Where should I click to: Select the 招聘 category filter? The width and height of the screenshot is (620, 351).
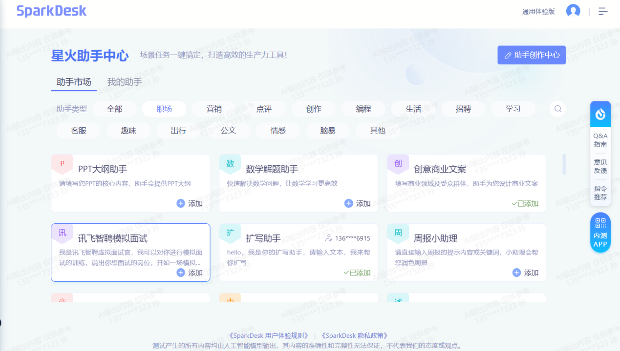463,109
